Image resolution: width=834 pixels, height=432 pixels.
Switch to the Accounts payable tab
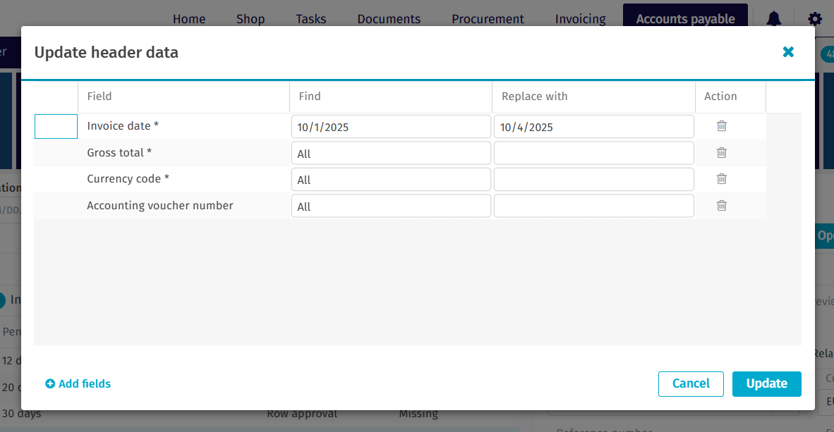coord(685,19)
